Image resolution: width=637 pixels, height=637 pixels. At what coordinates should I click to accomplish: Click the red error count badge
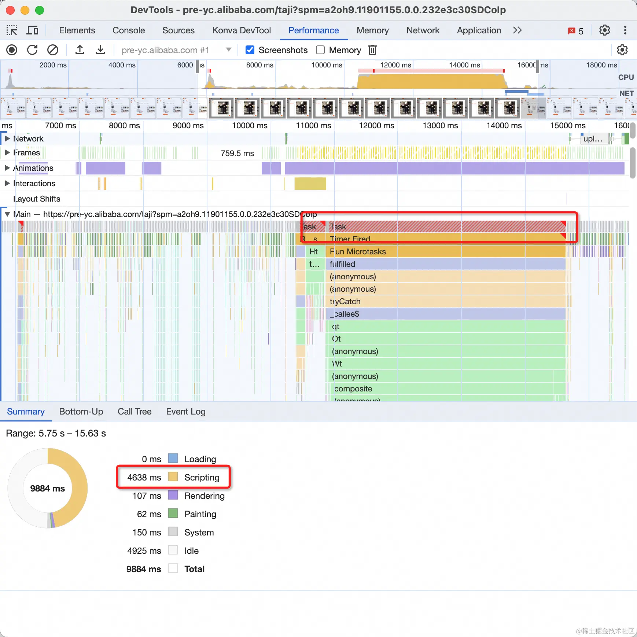pos(576,31)
